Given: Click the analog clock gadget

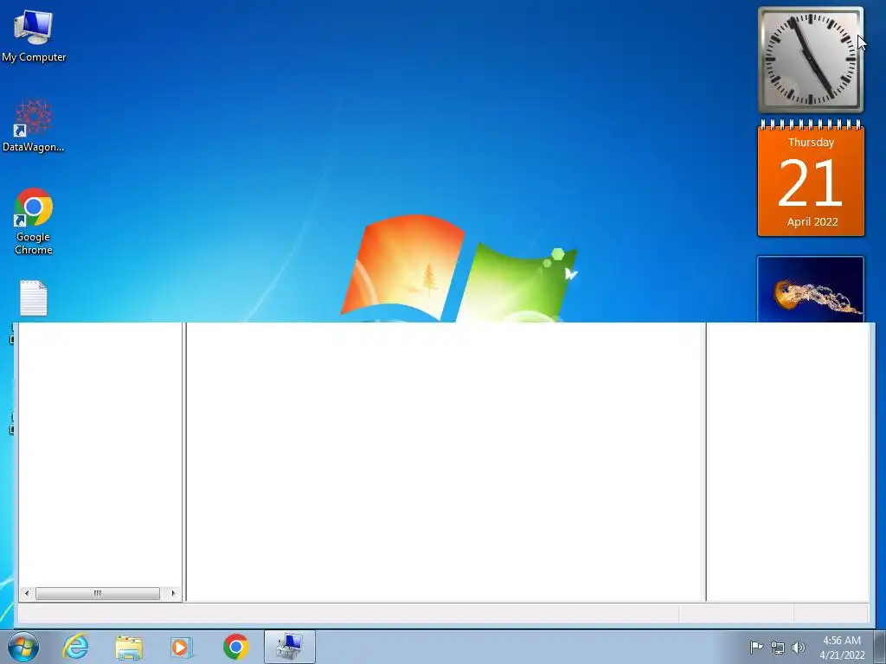Looking at the screenshot, I should (810, 60).
